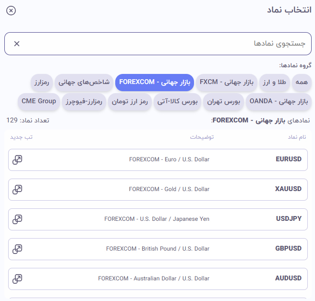315x301 pixels.
Task: Open EURUSD in a new tab icon
Action: 17,160
